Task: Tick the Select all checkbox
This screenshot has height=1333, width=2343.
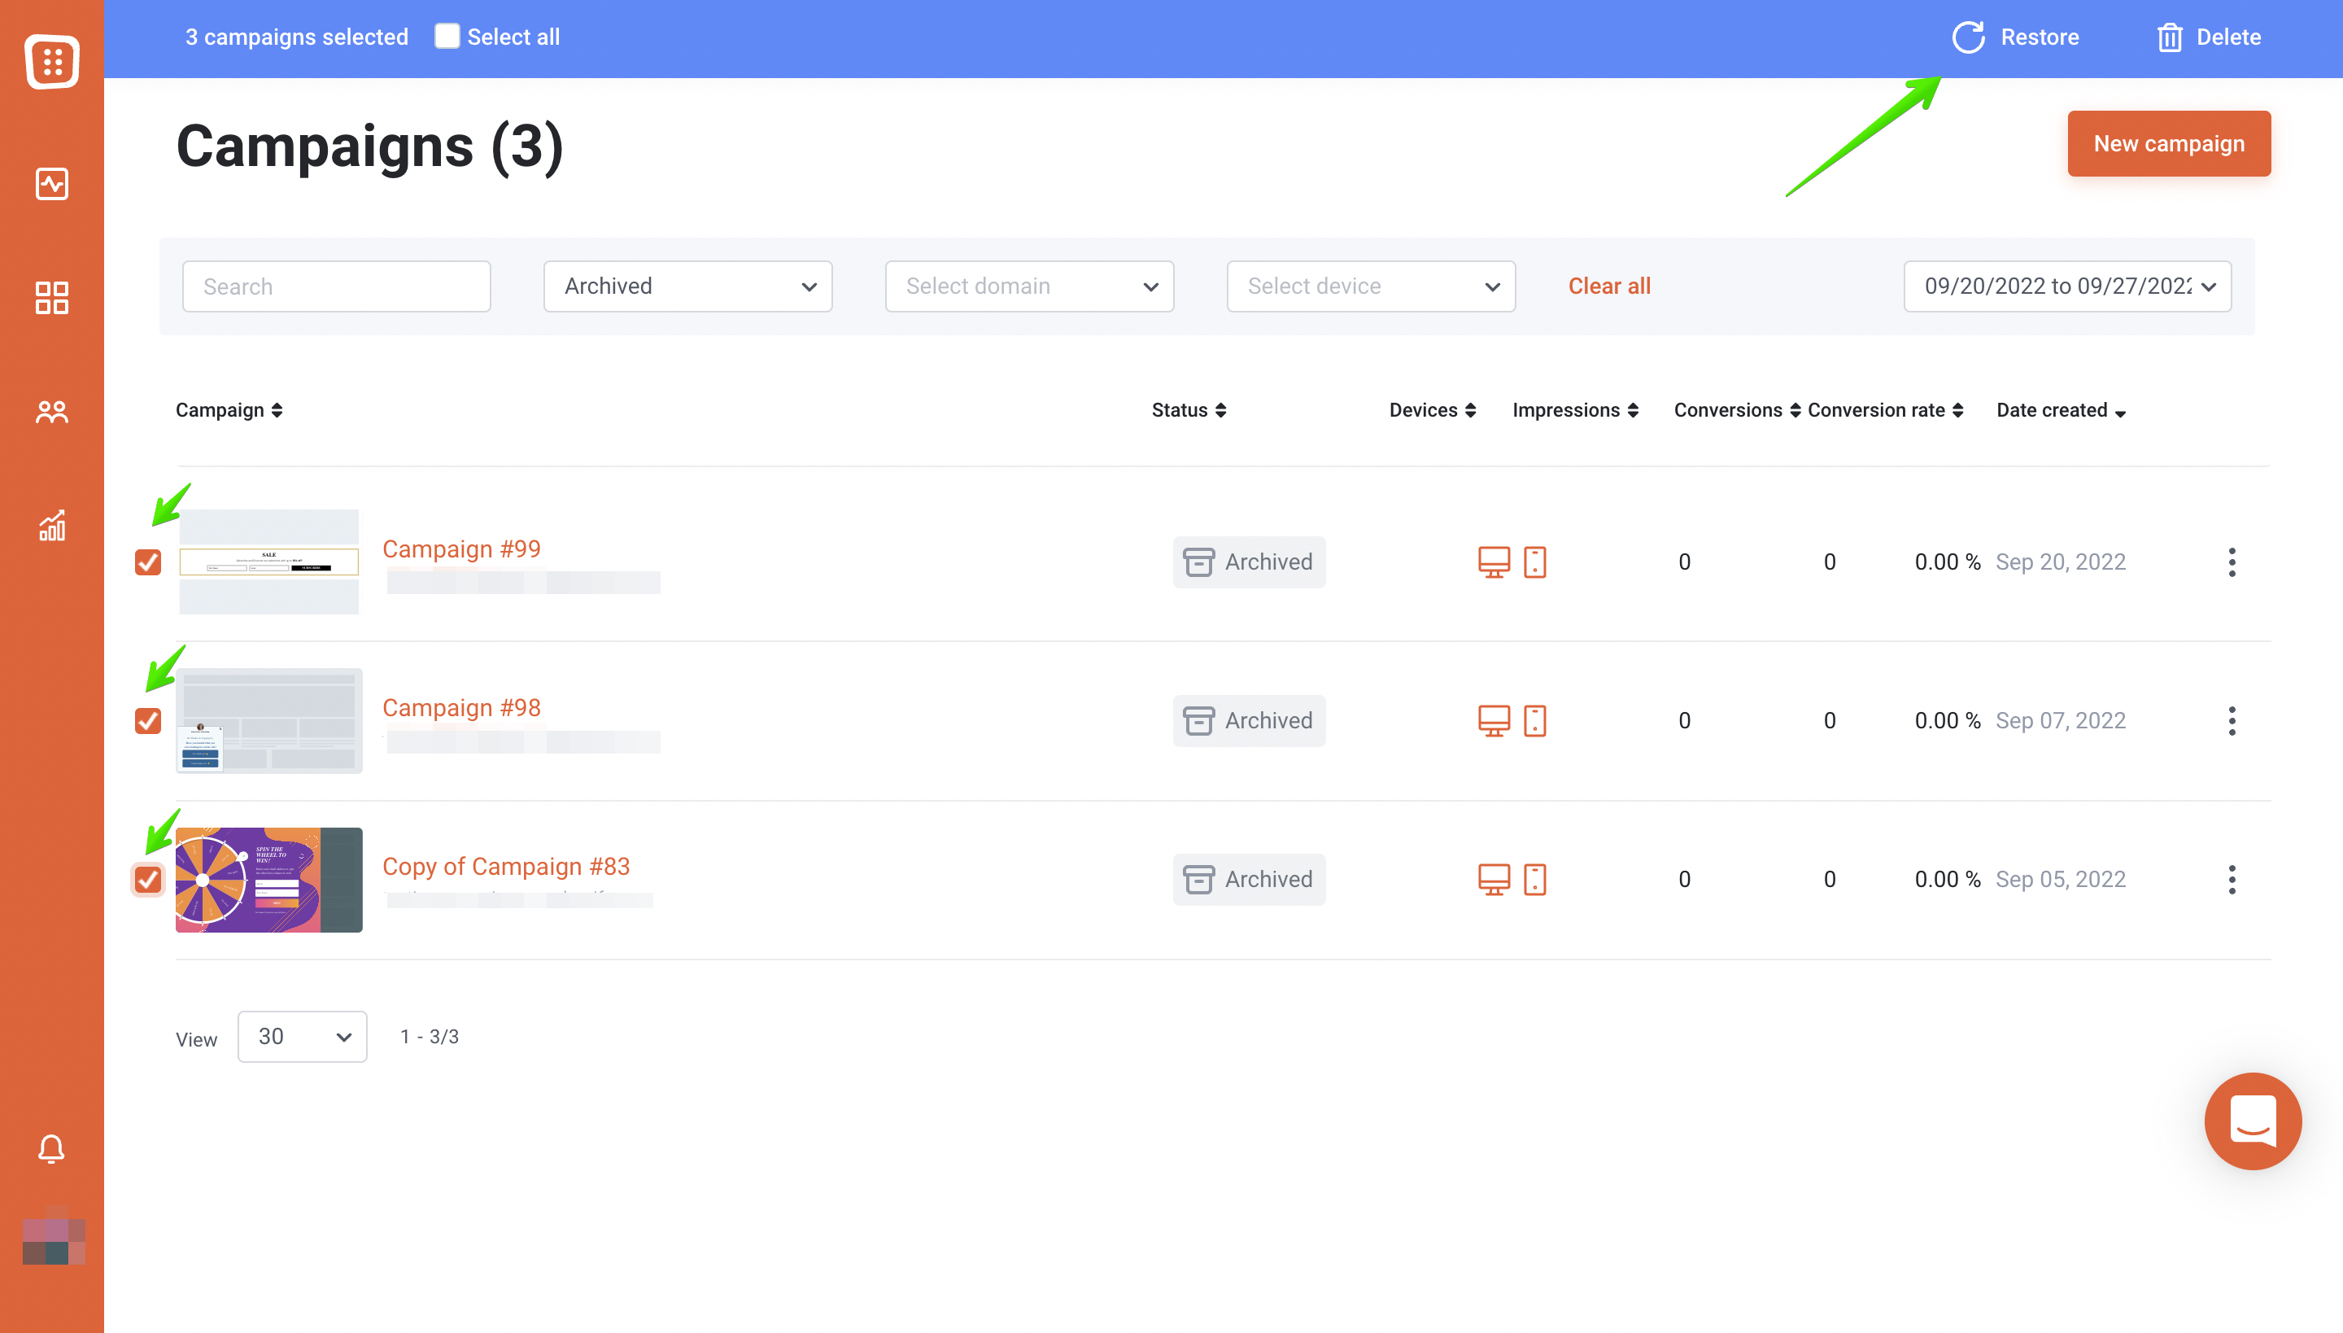Action: [447, 37]
